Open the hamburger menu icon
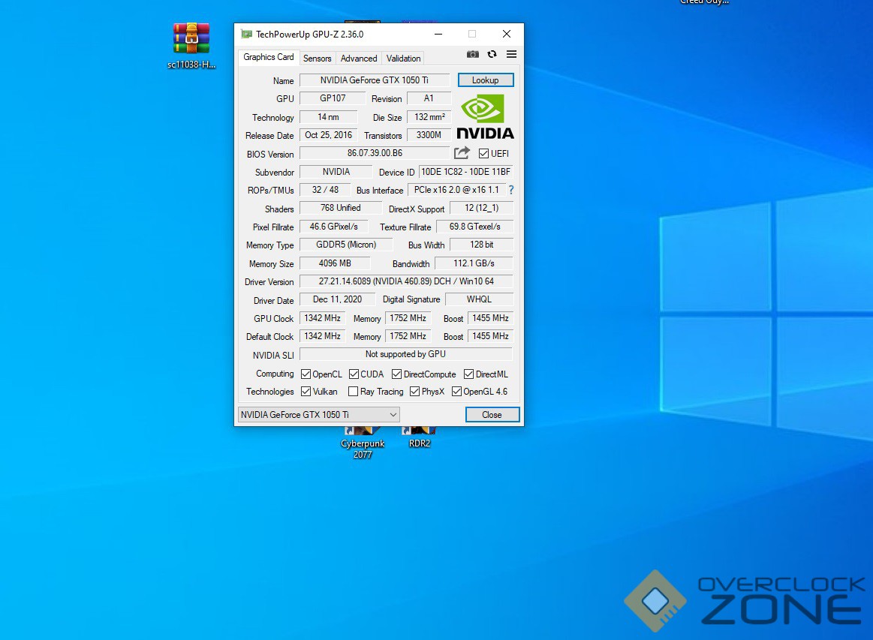Viewport: 873px width, 640px height. click(x=511, y=54)
